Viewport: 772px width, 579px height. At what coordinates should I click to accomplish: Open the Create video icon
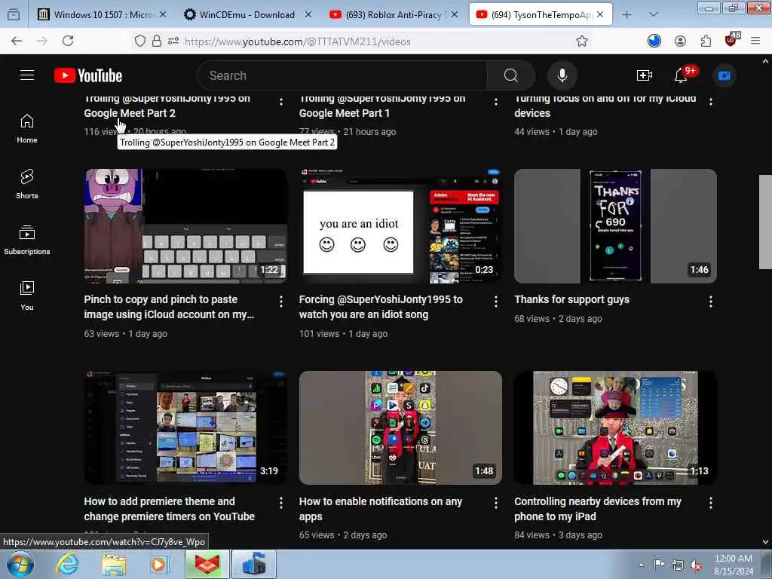coord(644,75)
